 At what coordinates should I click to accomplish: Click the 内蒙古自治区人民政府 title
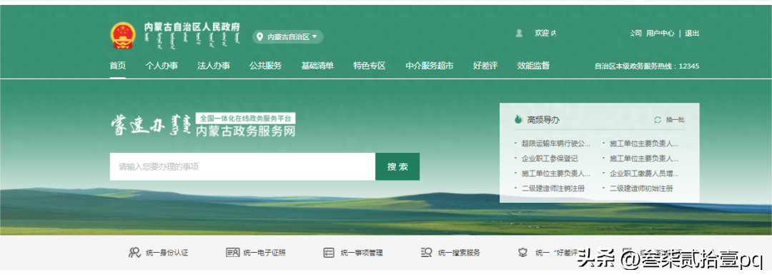[192, 27]
